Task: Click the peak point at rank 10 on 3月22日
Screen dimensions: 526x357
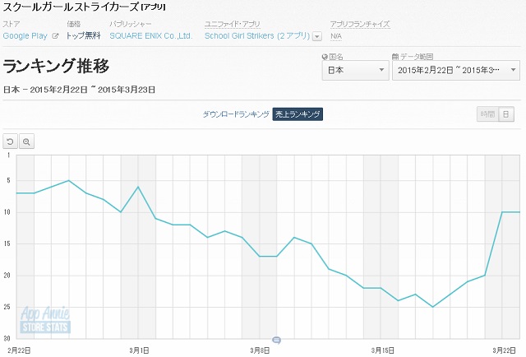Action: tap(503, 212)
